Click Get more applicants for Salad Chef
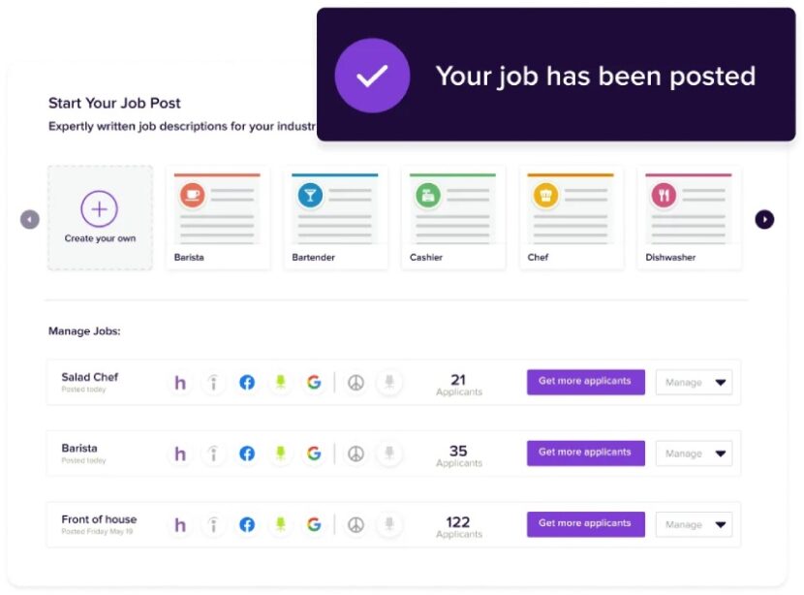This screenshot has height=595, width=804. pos(585,382)
